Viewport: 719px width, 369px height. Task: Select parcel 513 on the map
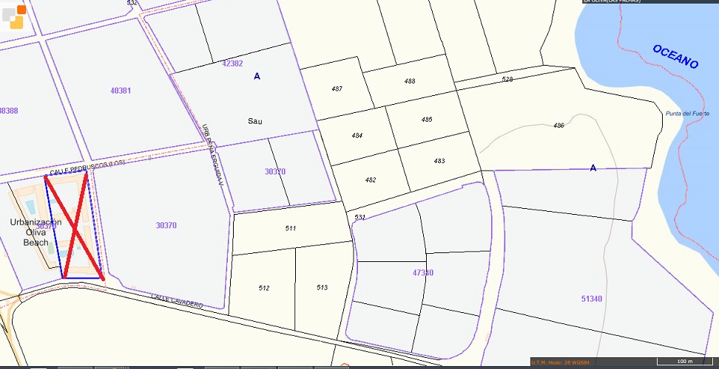[322, 288]
